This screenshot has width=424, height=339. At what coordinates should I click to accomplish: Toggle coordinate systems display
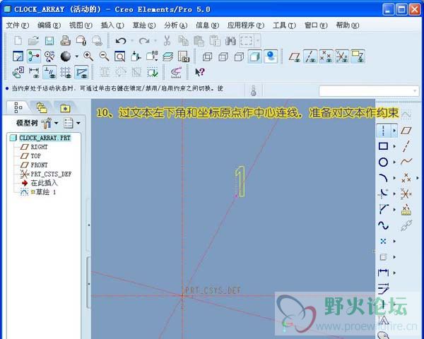pos(342,56)
